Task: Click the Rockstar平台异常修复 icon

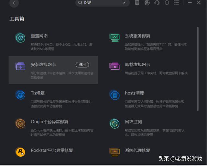Action: pos(20,152)
